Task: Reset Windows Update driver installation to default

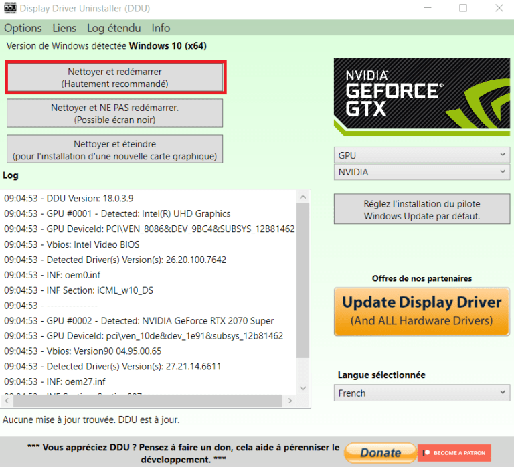Action: click(x=422, y=210)
